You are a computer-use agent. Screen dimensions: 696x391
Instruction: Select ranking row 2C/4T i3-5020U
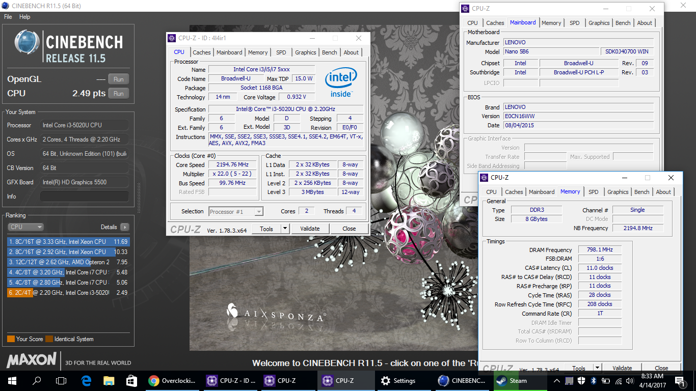(68, 293)
